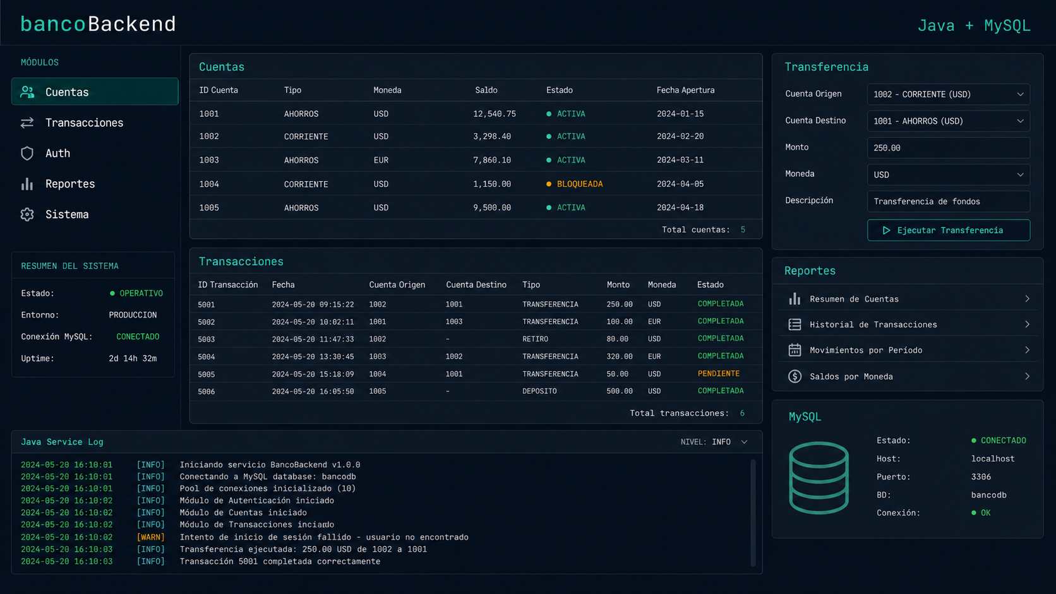Expand Resumen de Cuentas chevron
The height and width of the screenshot is (594, 1056).
tap(1027, 299)
